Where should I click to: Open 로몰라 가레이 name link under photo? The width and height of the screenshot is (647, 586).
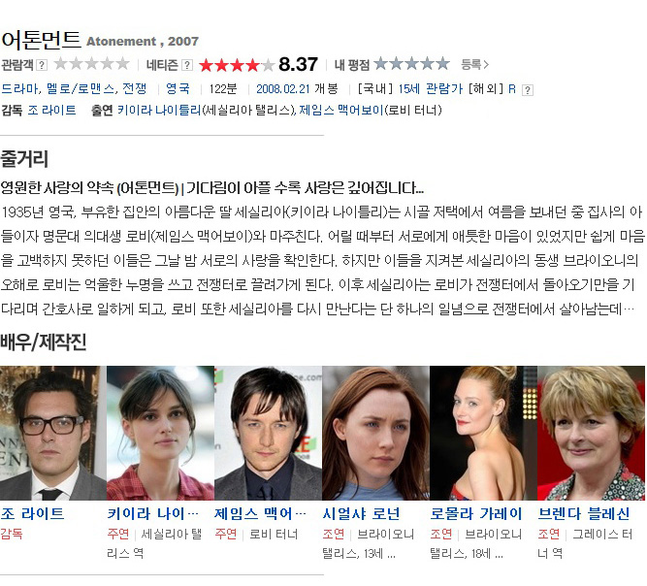[476, 514]
